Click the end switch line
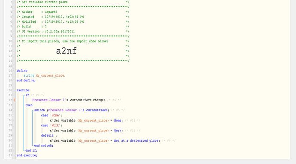Screen dimensions: 296x164 44,146
